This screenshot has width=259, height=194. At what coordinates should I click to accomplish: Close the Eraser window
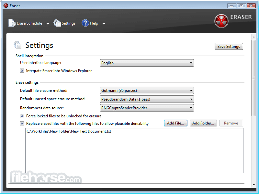click(x=251, y=6)
